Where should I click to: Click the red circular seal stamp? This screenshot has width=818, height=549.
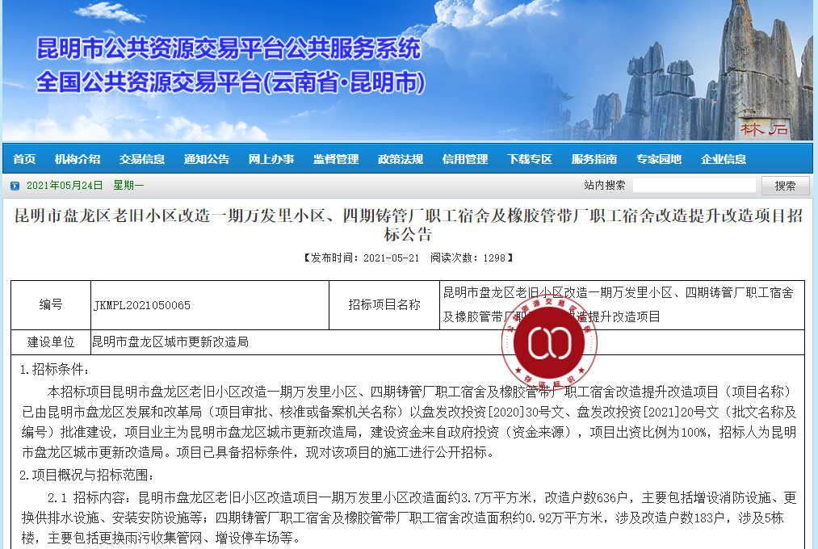pyautogui.click(x=555, y=343)
